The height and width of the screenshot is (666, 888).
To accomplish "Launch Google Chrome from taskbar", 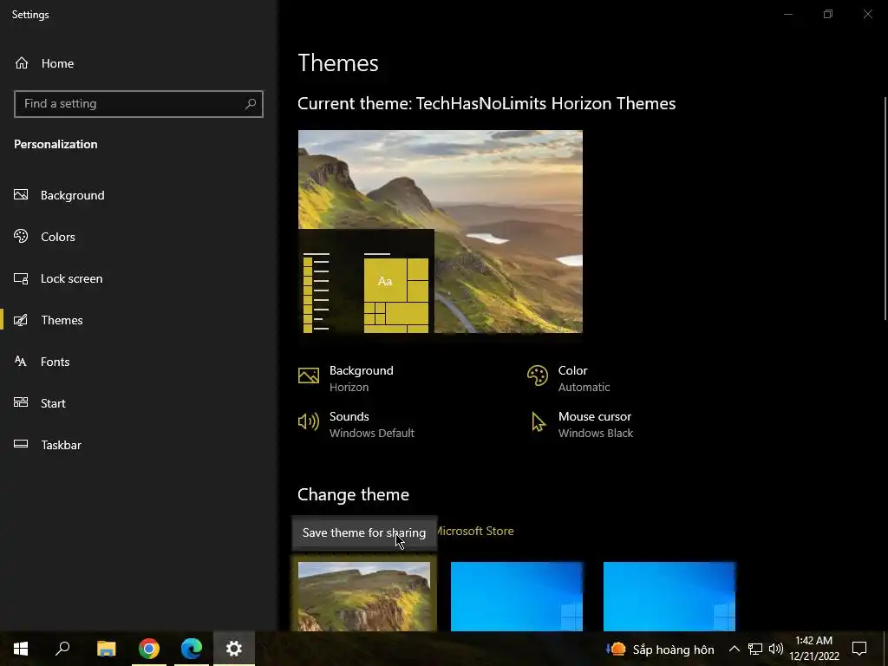I will pyautogui.click(x=149, y=649).
